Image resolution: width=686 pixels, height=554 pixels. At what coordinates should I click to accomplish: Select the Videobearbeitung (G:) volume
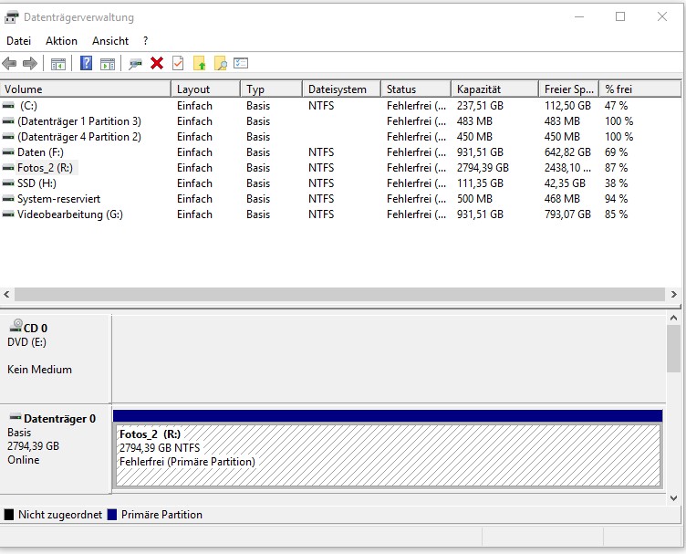point(340,214)
